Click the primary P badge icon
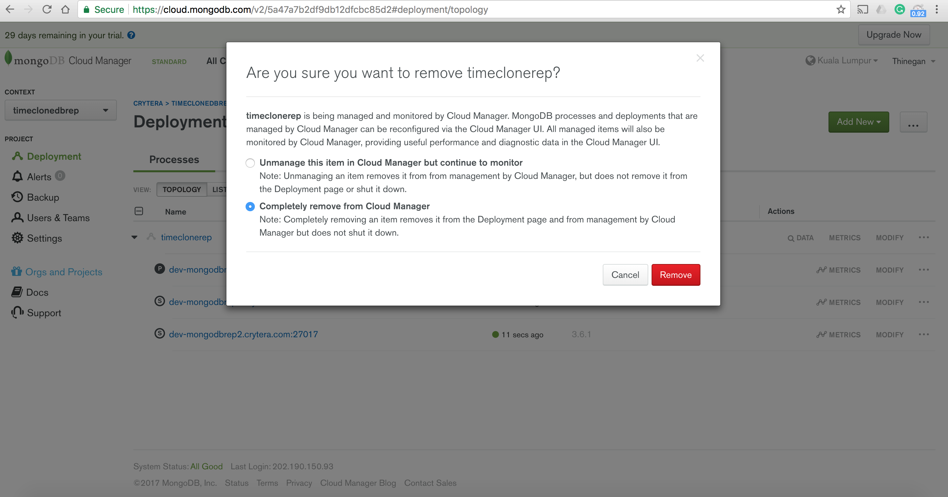948x497 pixels. pos(159,269)
